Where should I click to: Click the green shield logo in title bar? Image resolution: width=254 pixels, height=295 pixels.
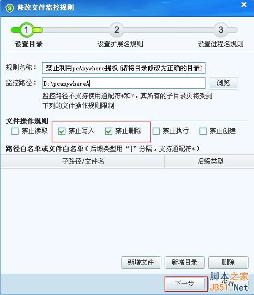10,8
